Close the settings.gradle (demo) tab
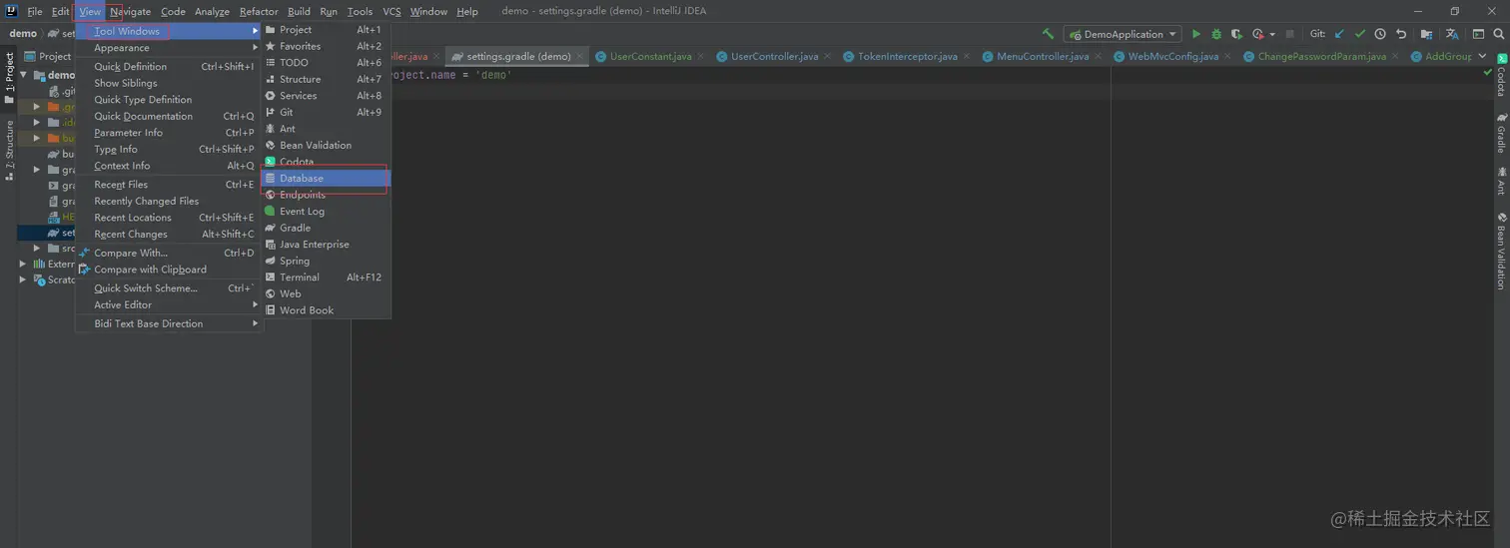Image resolution: width=1510 pixels, height=548 pixels. pyautogui.click(x=580, y=57)
